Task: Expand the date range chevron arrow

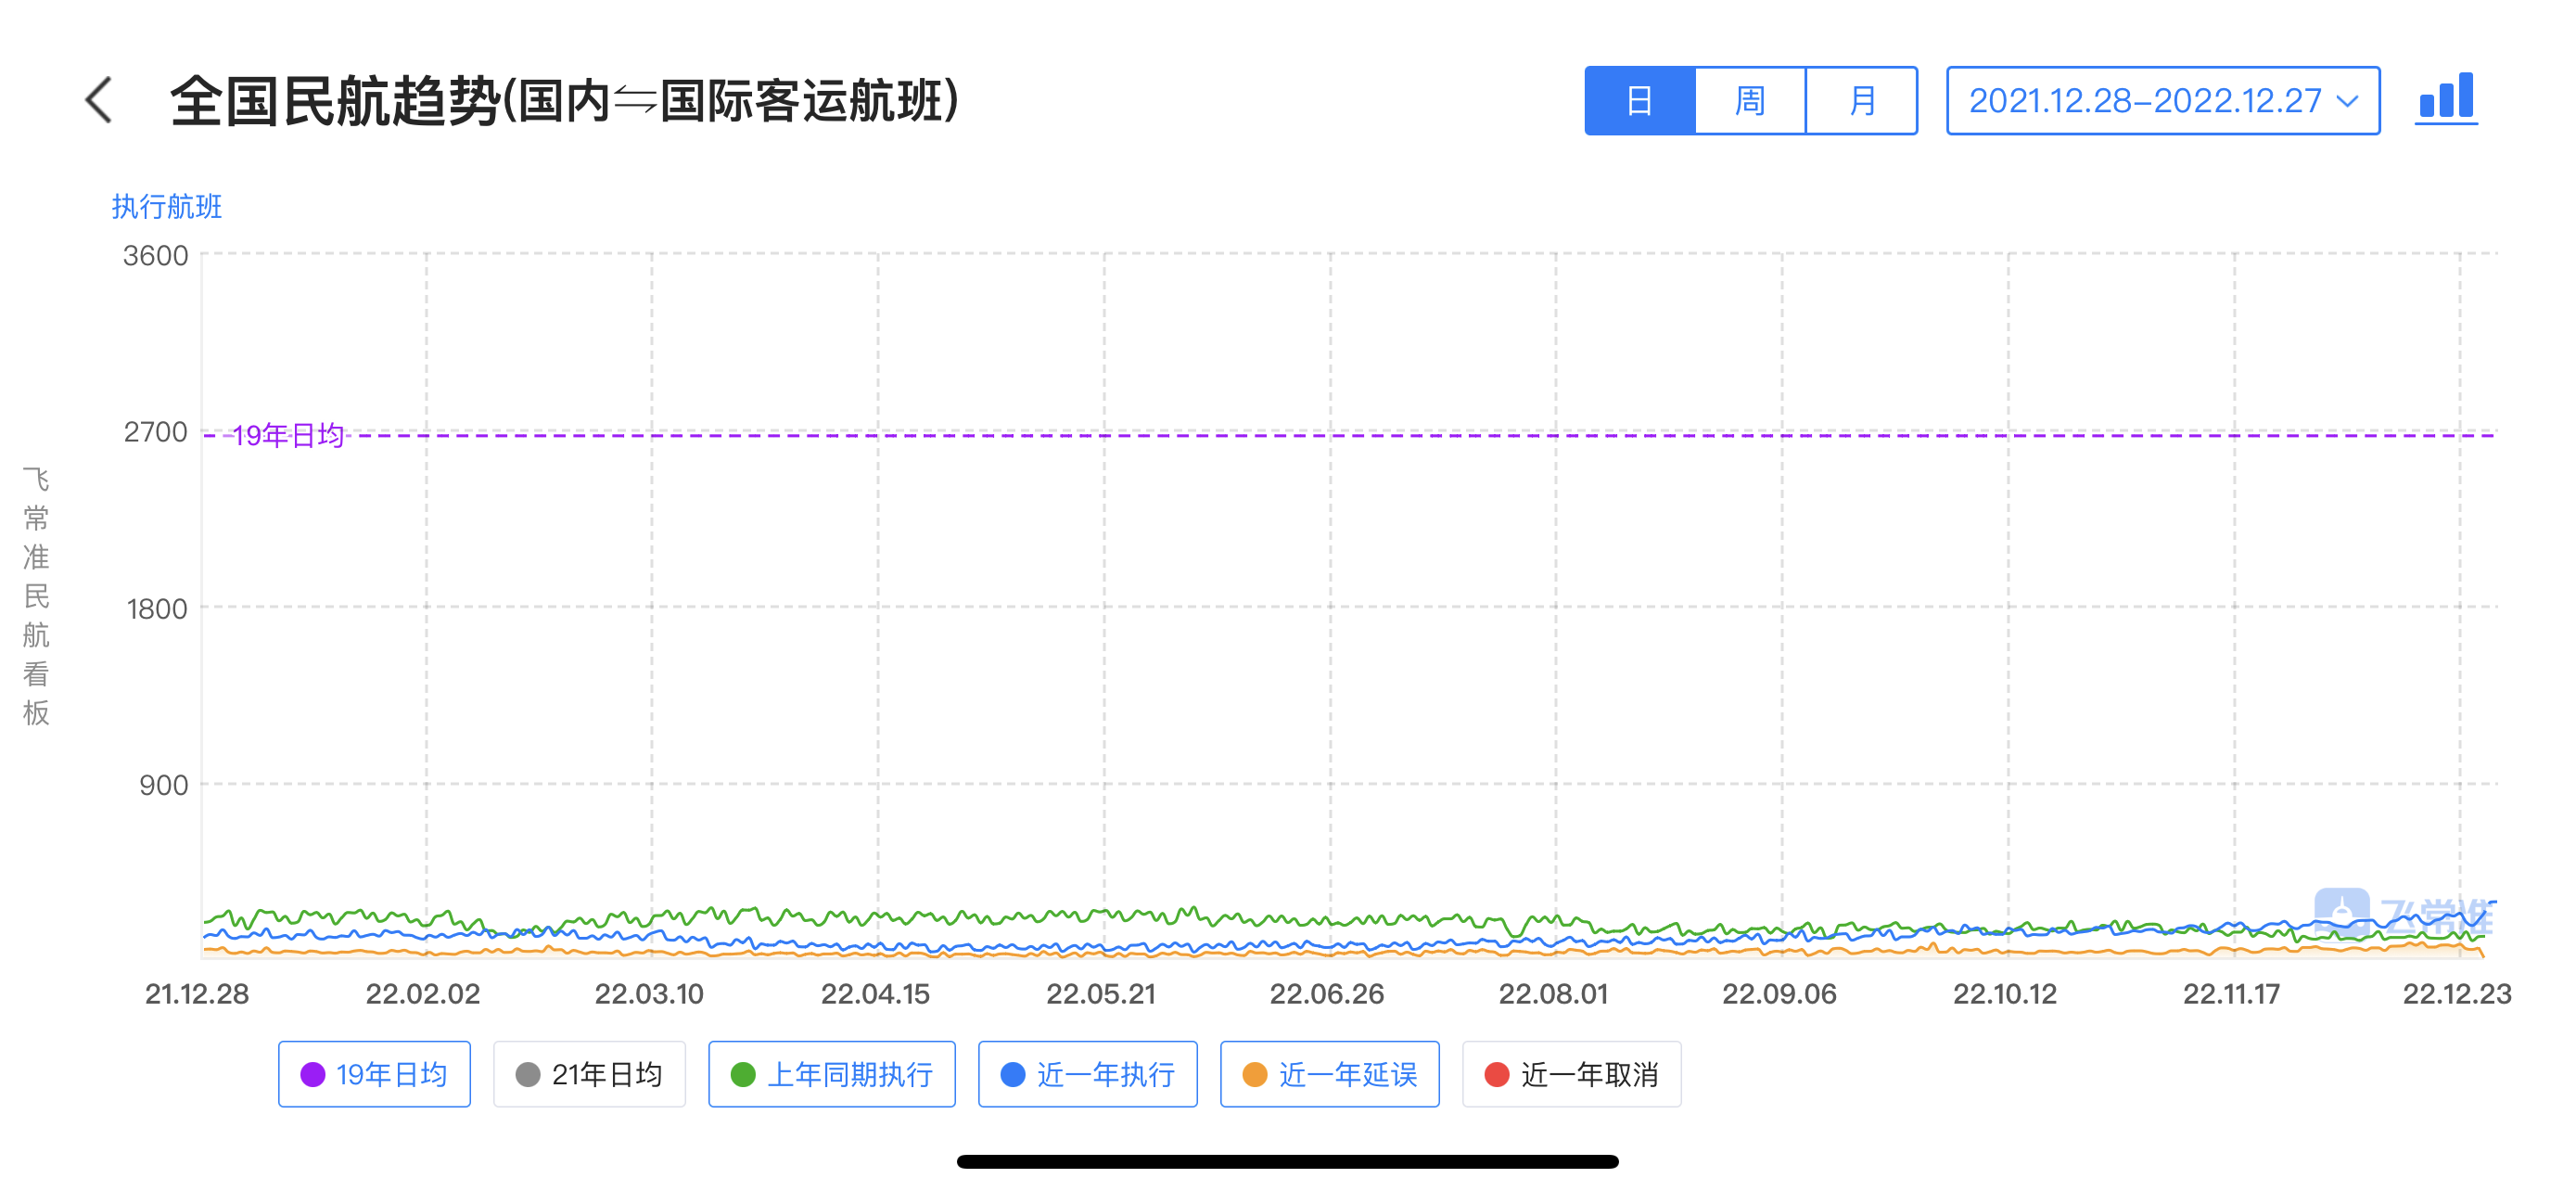Action: coord(2347,101)
